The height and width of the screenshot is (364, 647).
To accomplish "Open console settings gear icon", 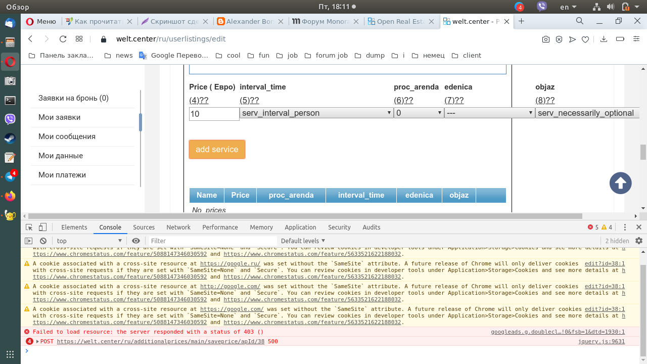I will point(639,241).
